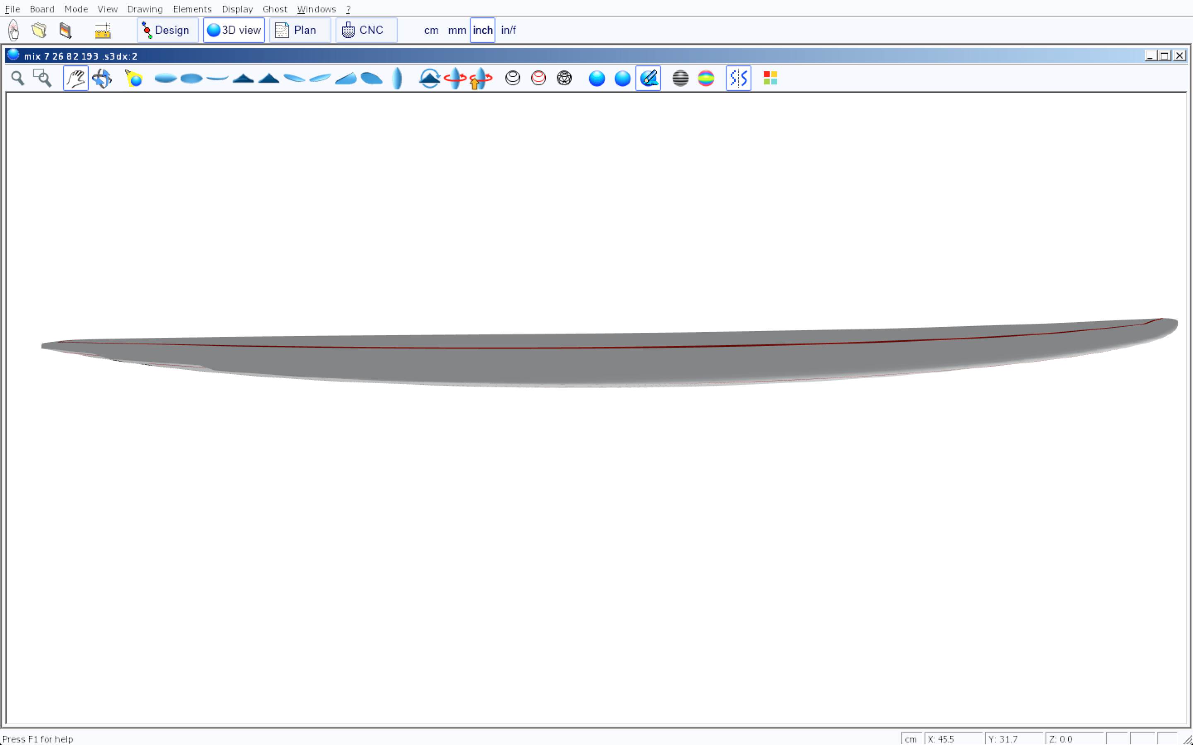The image size is (1193, 745).
Task: Activate the 3D rotate view tool
Action: tap(102, 78)
